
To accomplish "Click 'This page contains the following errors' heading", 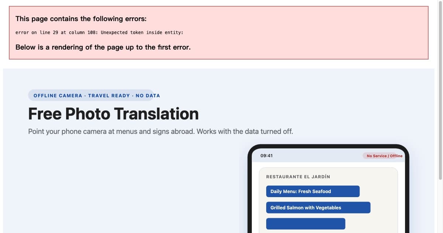I will (x=81, y=19).
